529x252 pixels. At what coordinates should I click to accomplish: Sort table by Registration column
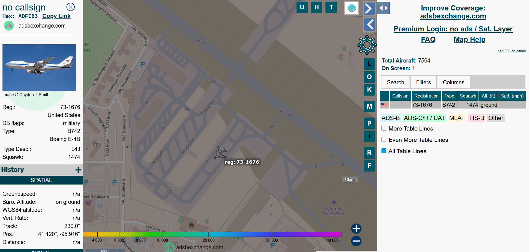click(x=426, y=96)
